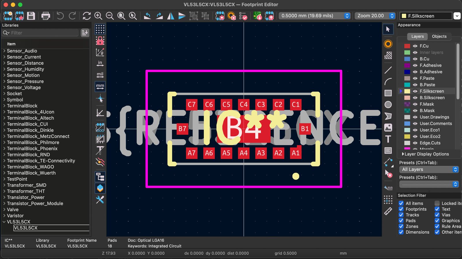
Task: Switch to the Objects tab
Action: click(439, 36)
